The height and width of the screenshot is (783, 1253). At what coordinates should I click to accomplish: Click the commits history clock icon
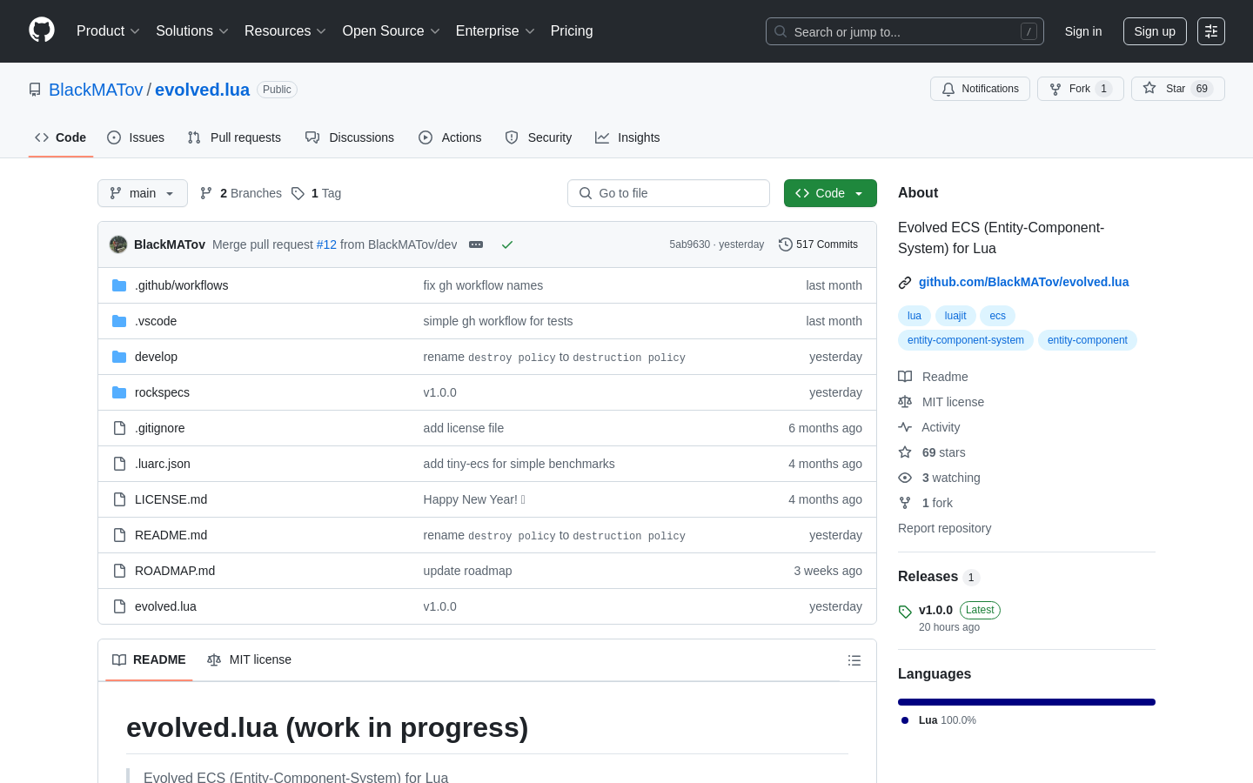point(785,244)
